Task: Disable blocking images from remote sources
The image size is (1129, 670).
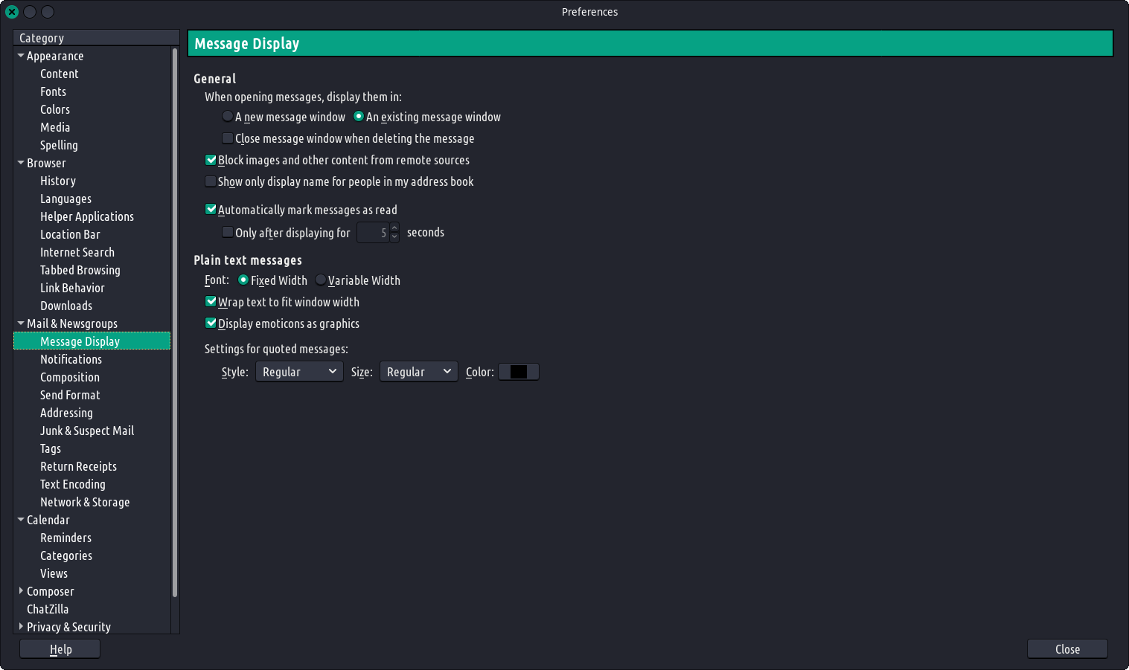Action: click(x=211, y=160)
